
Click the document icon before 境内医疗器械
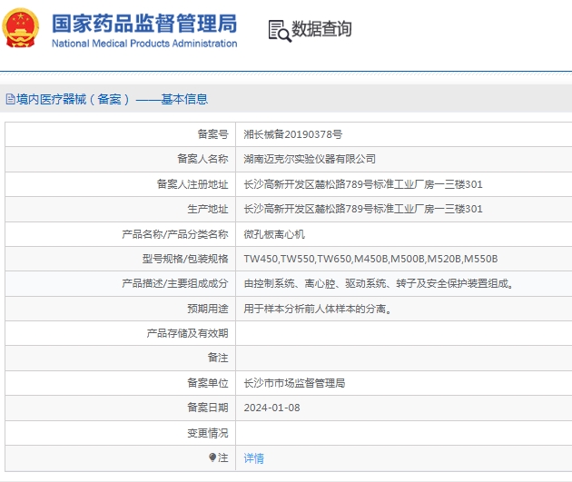(11, 99)
